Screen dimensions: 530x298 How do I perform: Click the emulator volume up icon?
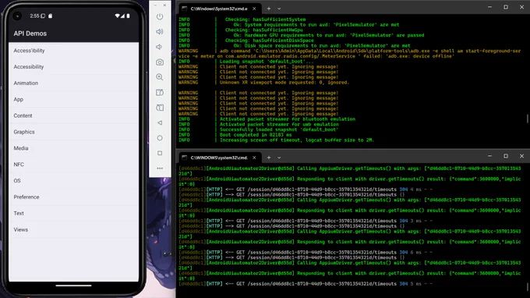pos(160,32)
